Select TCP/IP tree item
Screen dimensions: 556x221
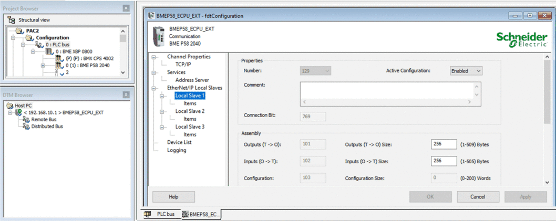click(x=183, y=65)
